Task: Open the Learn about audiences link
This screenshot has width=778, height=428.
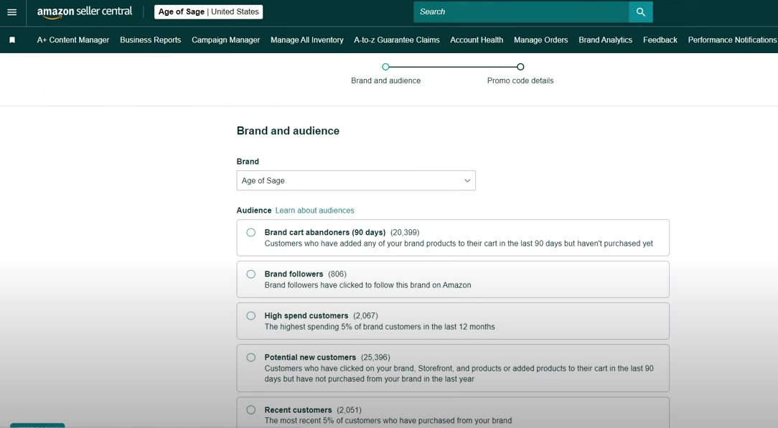Action: (314, 210)
